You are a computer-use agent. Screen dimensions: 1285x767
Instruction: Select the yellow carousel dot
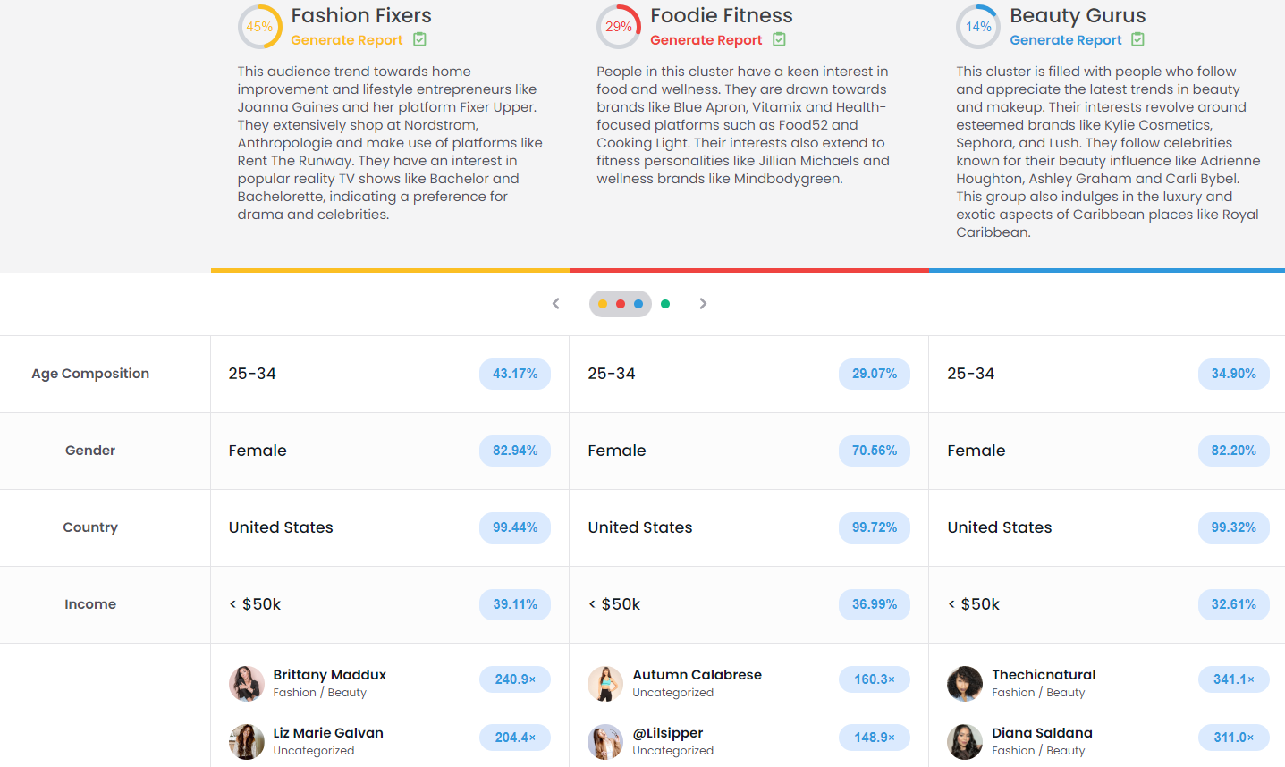[603, 304]
